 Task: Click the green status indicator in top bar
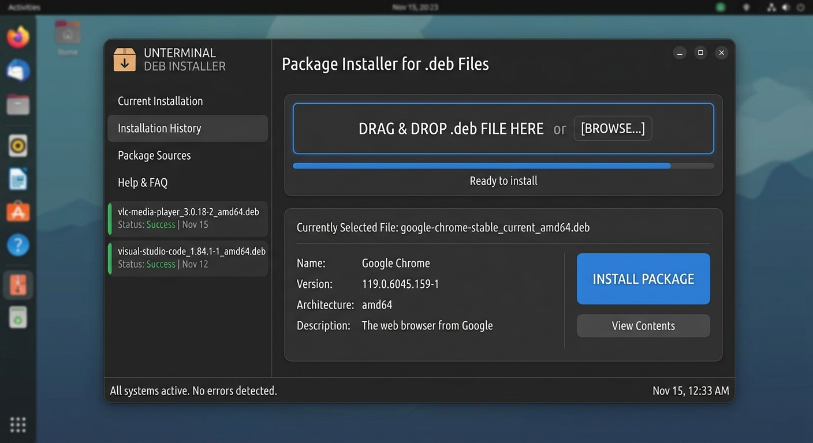click(x=721, y=7)
